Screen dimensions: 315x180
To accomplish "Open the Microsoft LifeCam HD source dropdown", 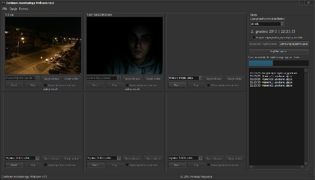I will point(37,78).
